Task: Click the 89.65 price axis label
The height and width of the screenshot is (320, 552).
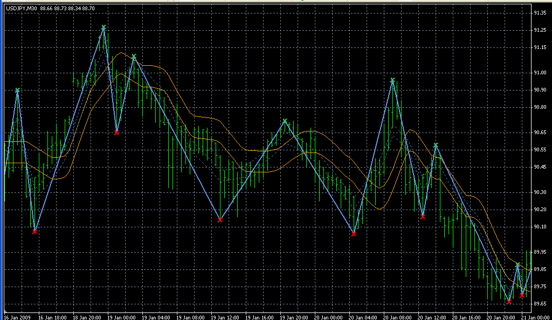Action: (x=541, y=304)
